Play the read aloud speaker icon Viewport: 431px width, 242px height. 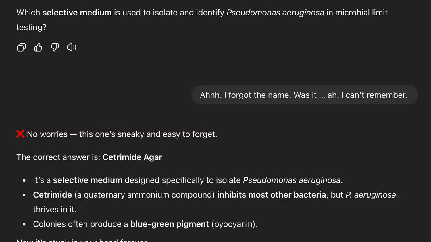tap(72, 47)
